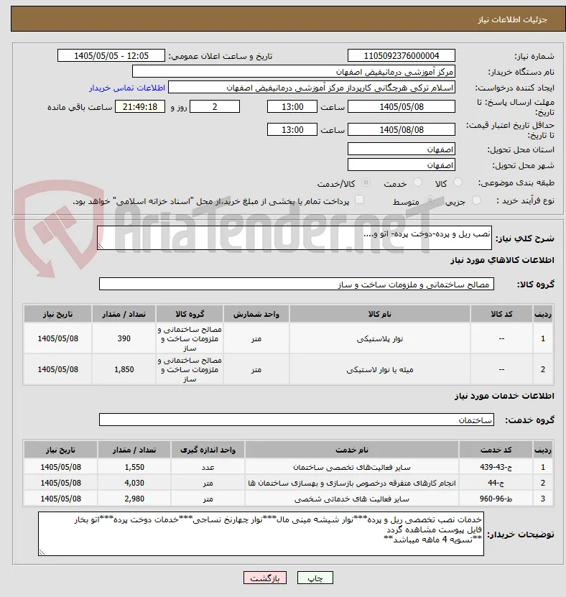Click the service code ج-44
The height and width of the screenshot is (597, 566).
[496, 483]
